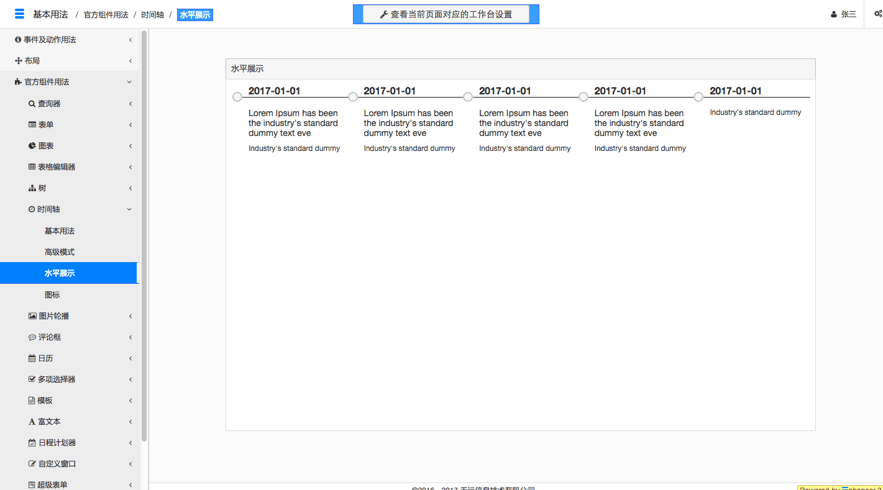Click the comment bubble icon beside 评论框
The height and width of the screenshot is (490, 883).
(x=32, y=337)
